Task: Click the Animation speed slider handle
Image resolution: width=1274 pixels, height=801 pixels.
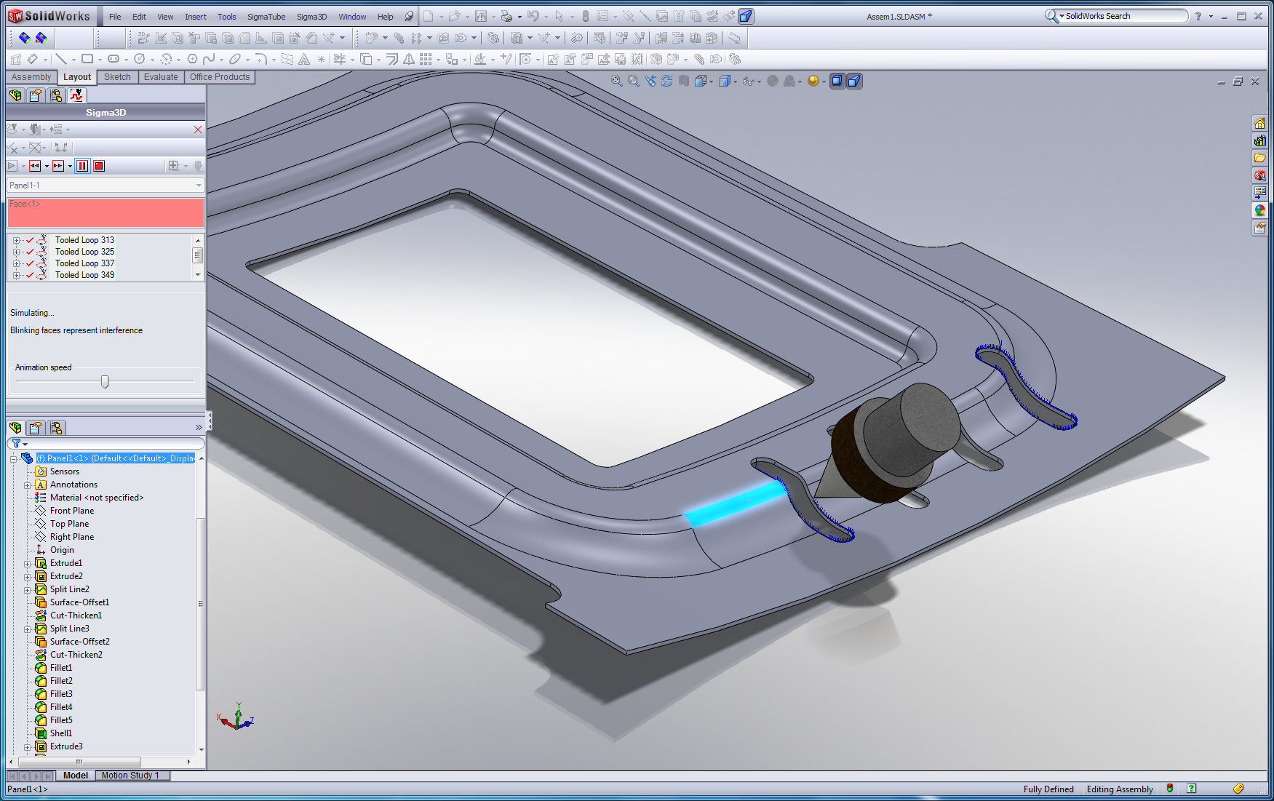Action: point(105,382)
